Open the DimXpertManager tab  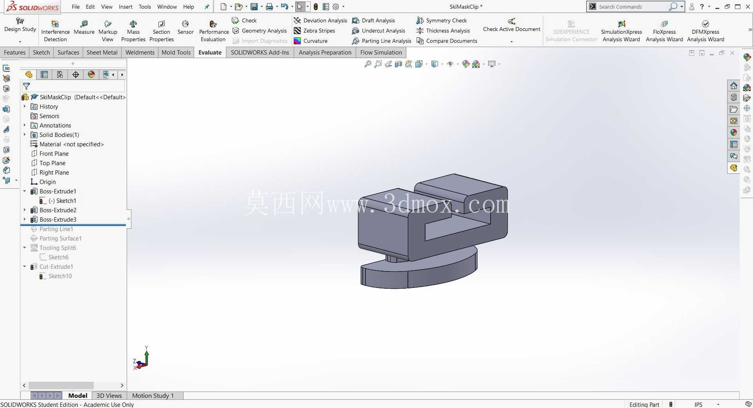pos(76,75)
